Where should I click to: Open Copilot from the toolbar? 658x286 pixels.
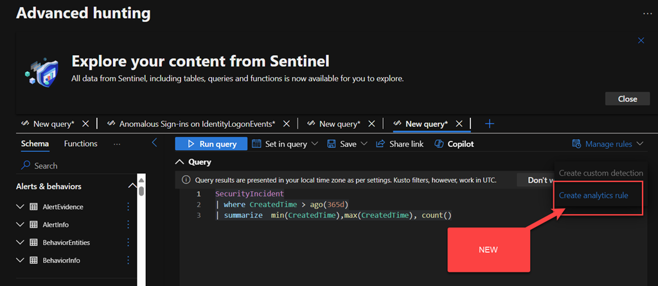click(454, 144)
